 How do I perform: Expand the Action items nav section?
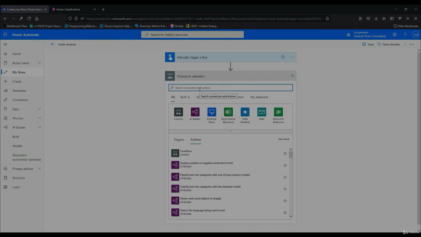pyautogui.click(x=39, y=63)
